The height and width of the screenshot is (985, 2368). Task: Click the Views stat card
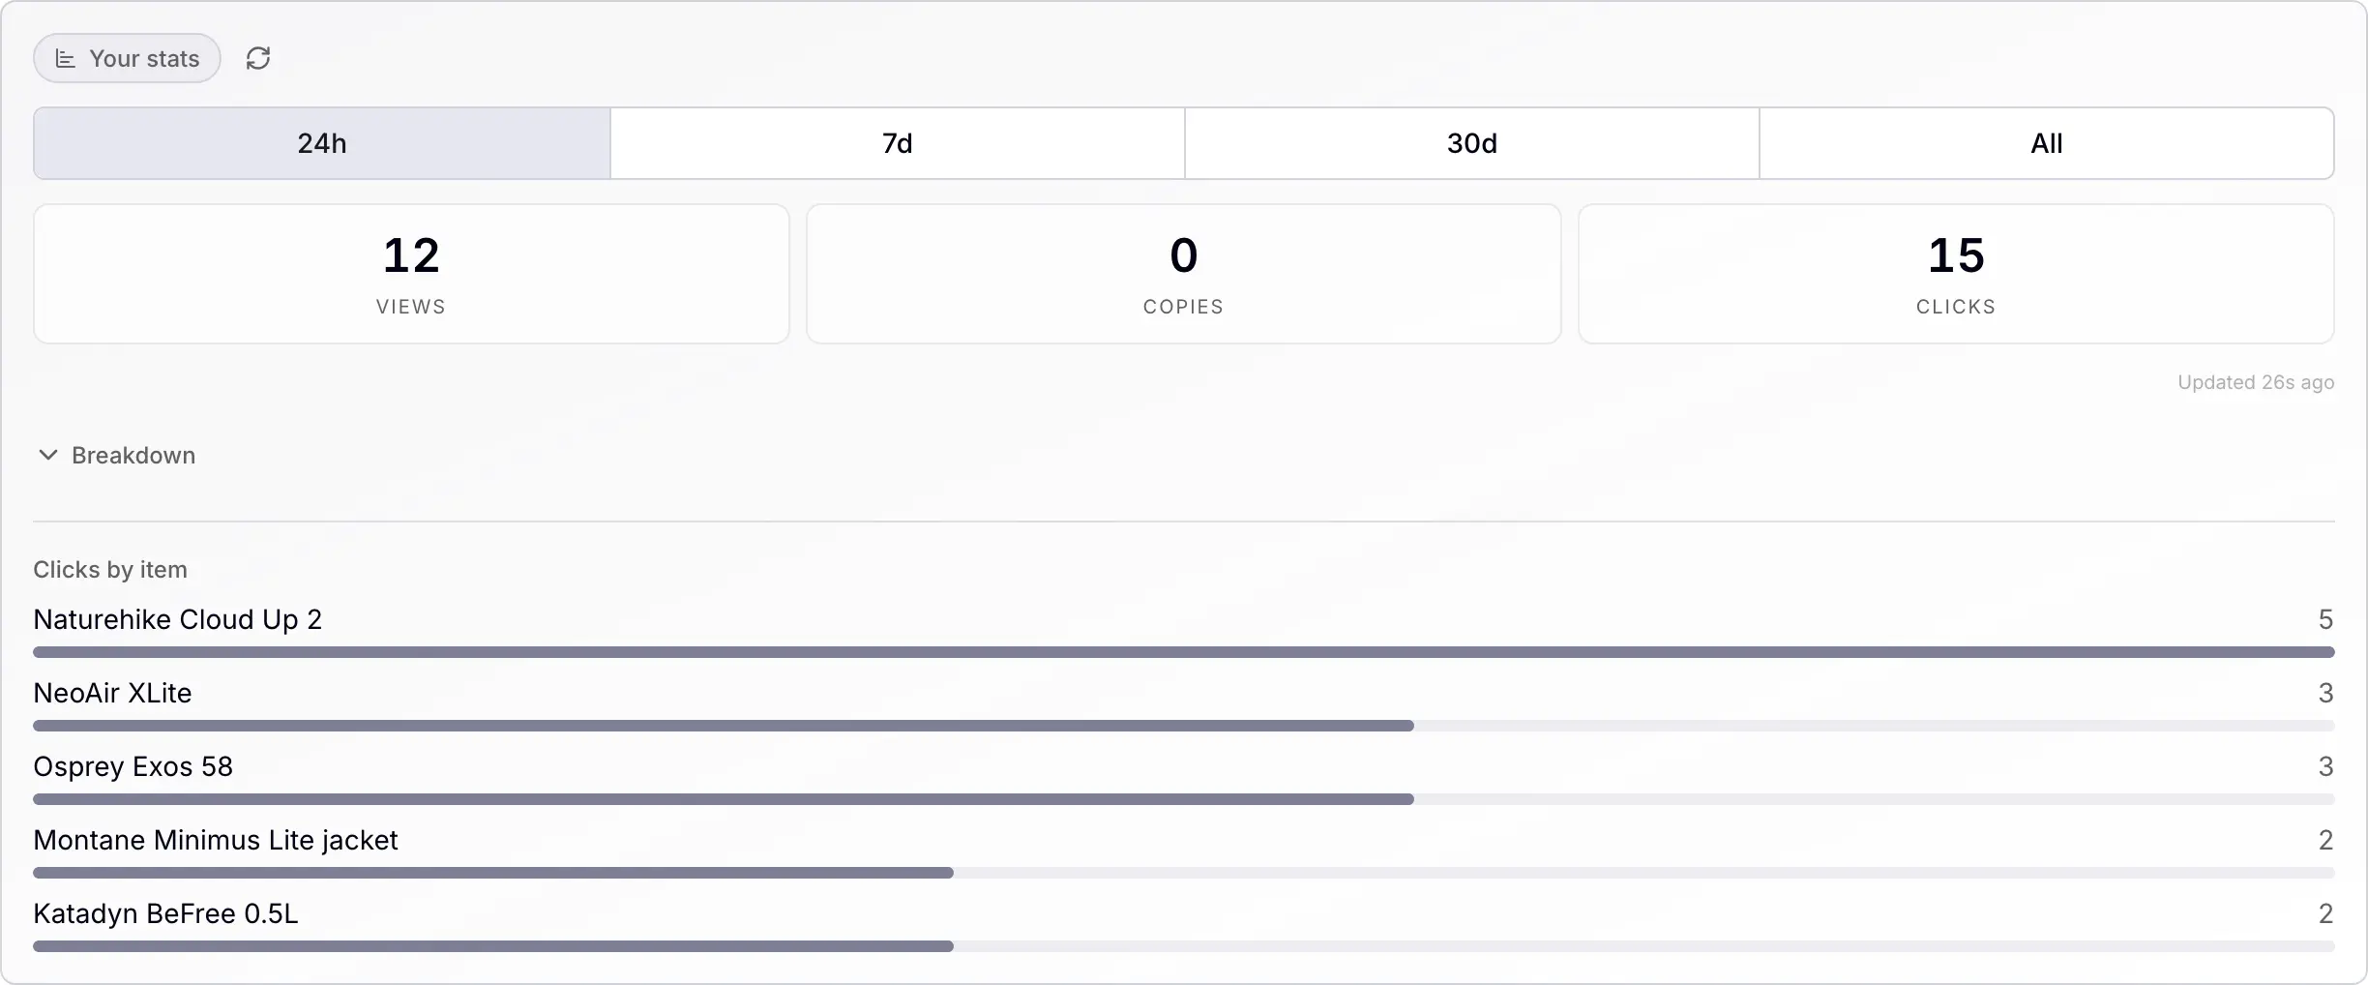coord(411,274)
